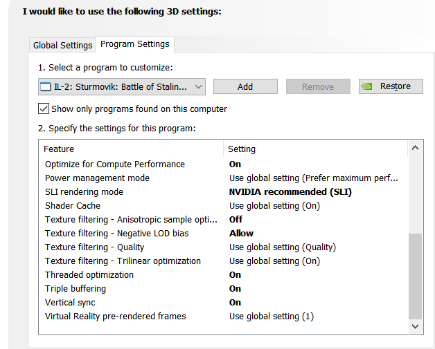Click the settings list scrollbar thumb

pyautogui.click(x=415, y=276)
